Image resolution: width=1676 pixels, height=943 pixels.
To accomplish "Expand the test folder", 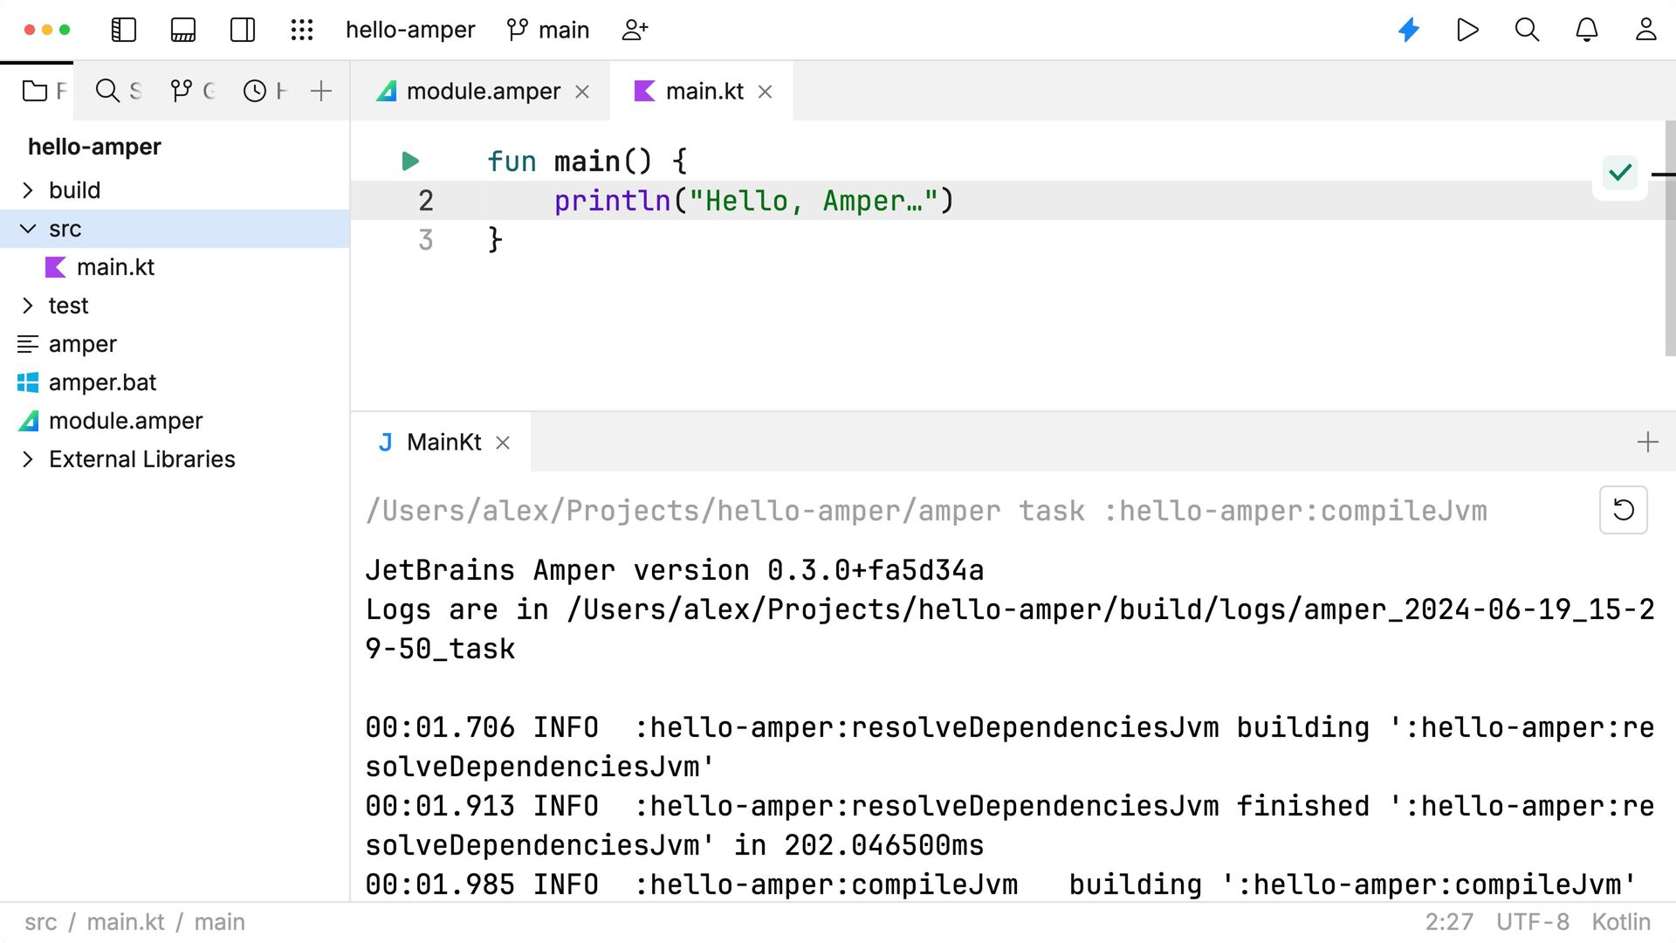I will point(28,306).
